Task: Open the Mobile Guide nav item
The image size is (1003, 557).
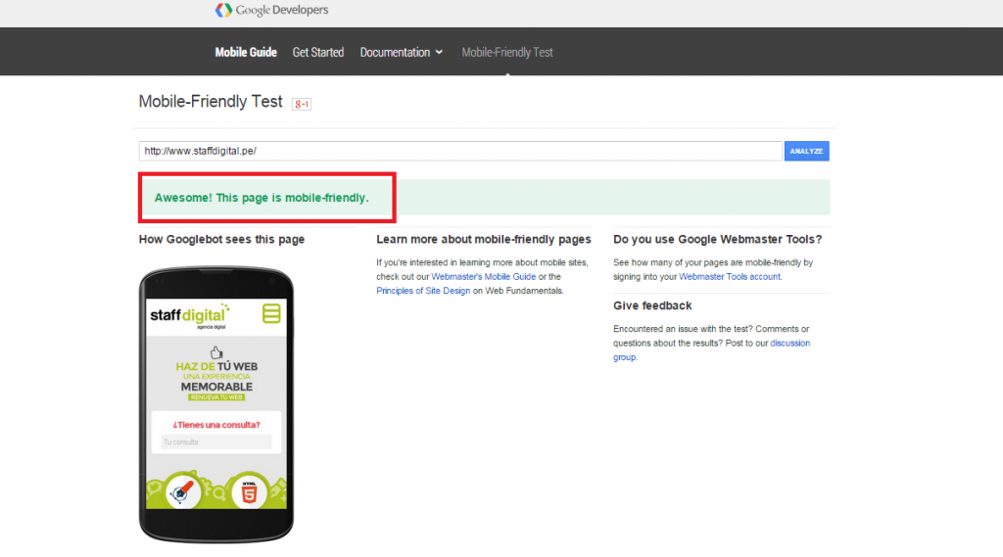Action: (x=246, y=53)
